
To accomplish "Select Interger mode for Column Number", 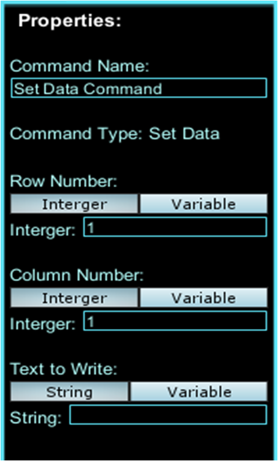I will pyautogui.click(x=74, y=298).
